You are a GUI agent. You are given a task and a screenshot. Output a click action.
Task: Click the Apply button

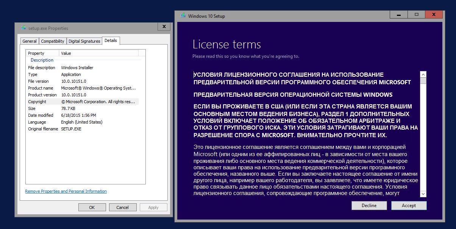[153, 207]
